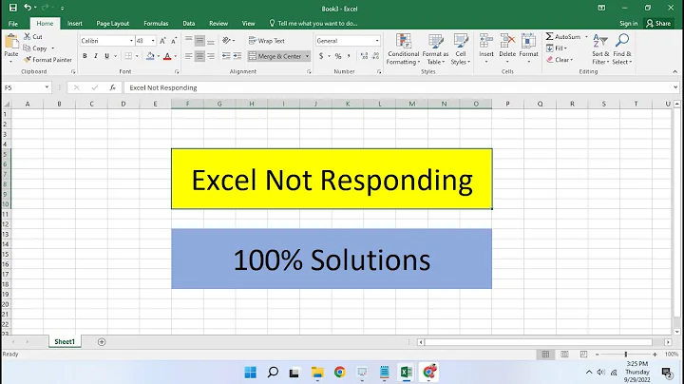Click the Font Color A icon
684x384 pixels.
[x=167, y=56]
